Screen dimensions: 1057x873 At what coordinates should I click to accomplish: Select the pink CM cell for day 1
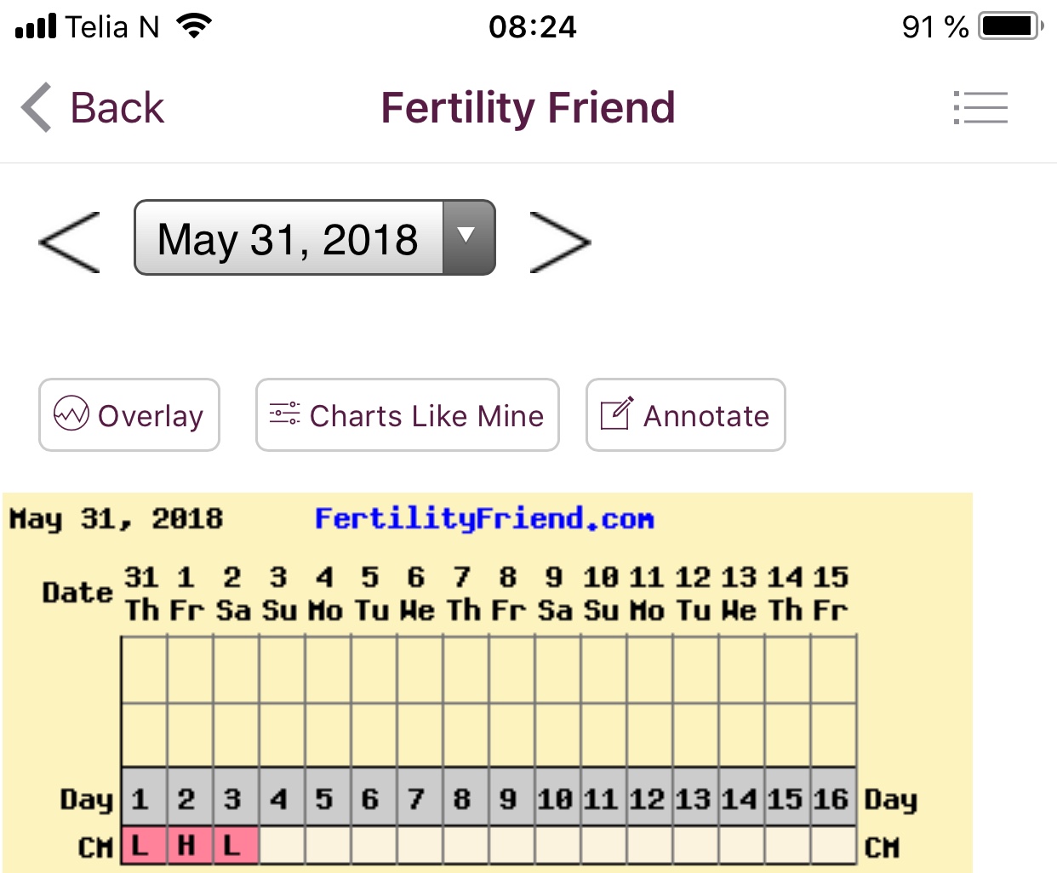point(143,846)
